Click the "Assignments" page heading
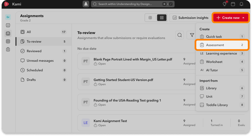This screenshot has width=252, height=136. (32, 16)
